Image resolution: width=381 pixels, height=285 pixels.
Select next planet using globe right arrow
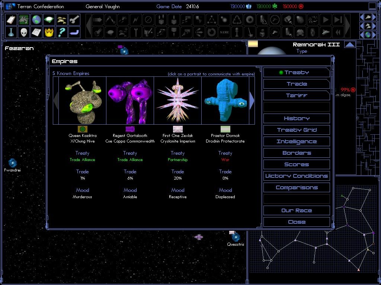[373, 35]
